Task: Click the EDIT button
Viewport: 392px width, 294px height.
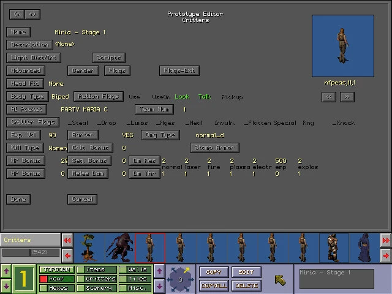Action: [246, 272]
